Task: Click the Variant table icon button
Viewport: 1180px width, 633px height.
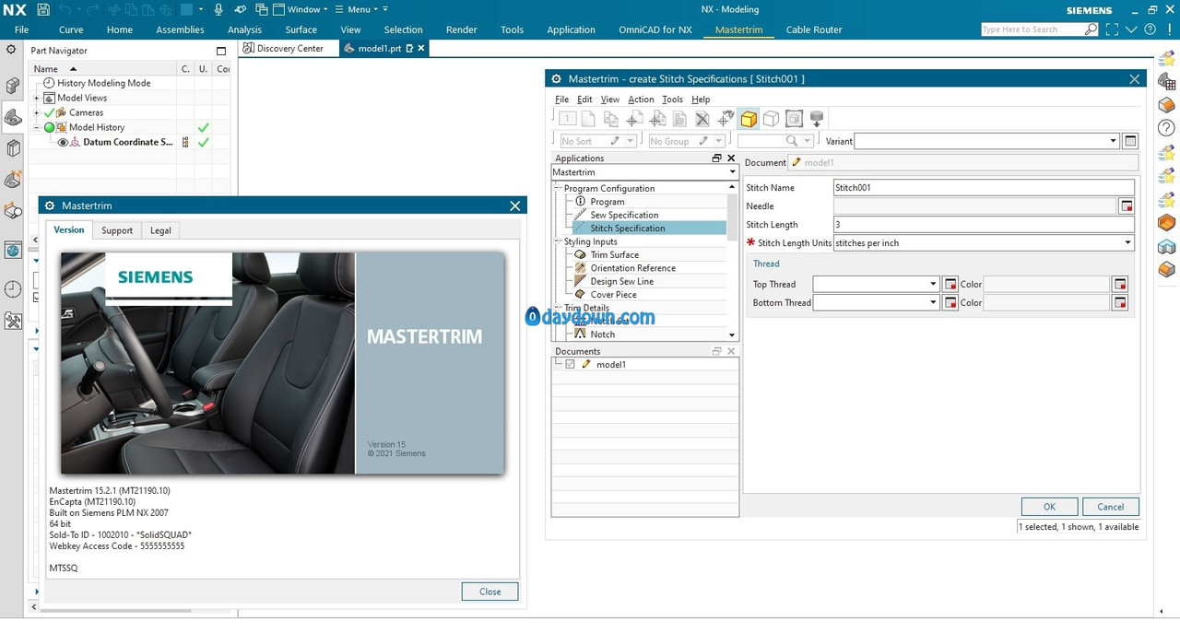Action: pyautogui.click(x=1131, y=141)
